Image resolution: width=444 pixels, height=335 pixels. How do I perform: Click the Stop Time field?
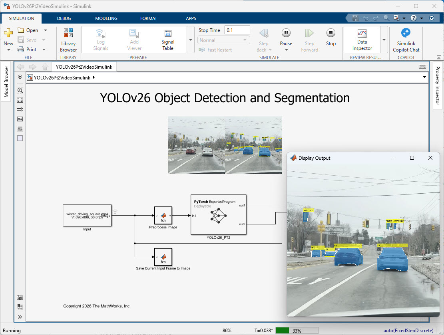[x=237, y=30]
